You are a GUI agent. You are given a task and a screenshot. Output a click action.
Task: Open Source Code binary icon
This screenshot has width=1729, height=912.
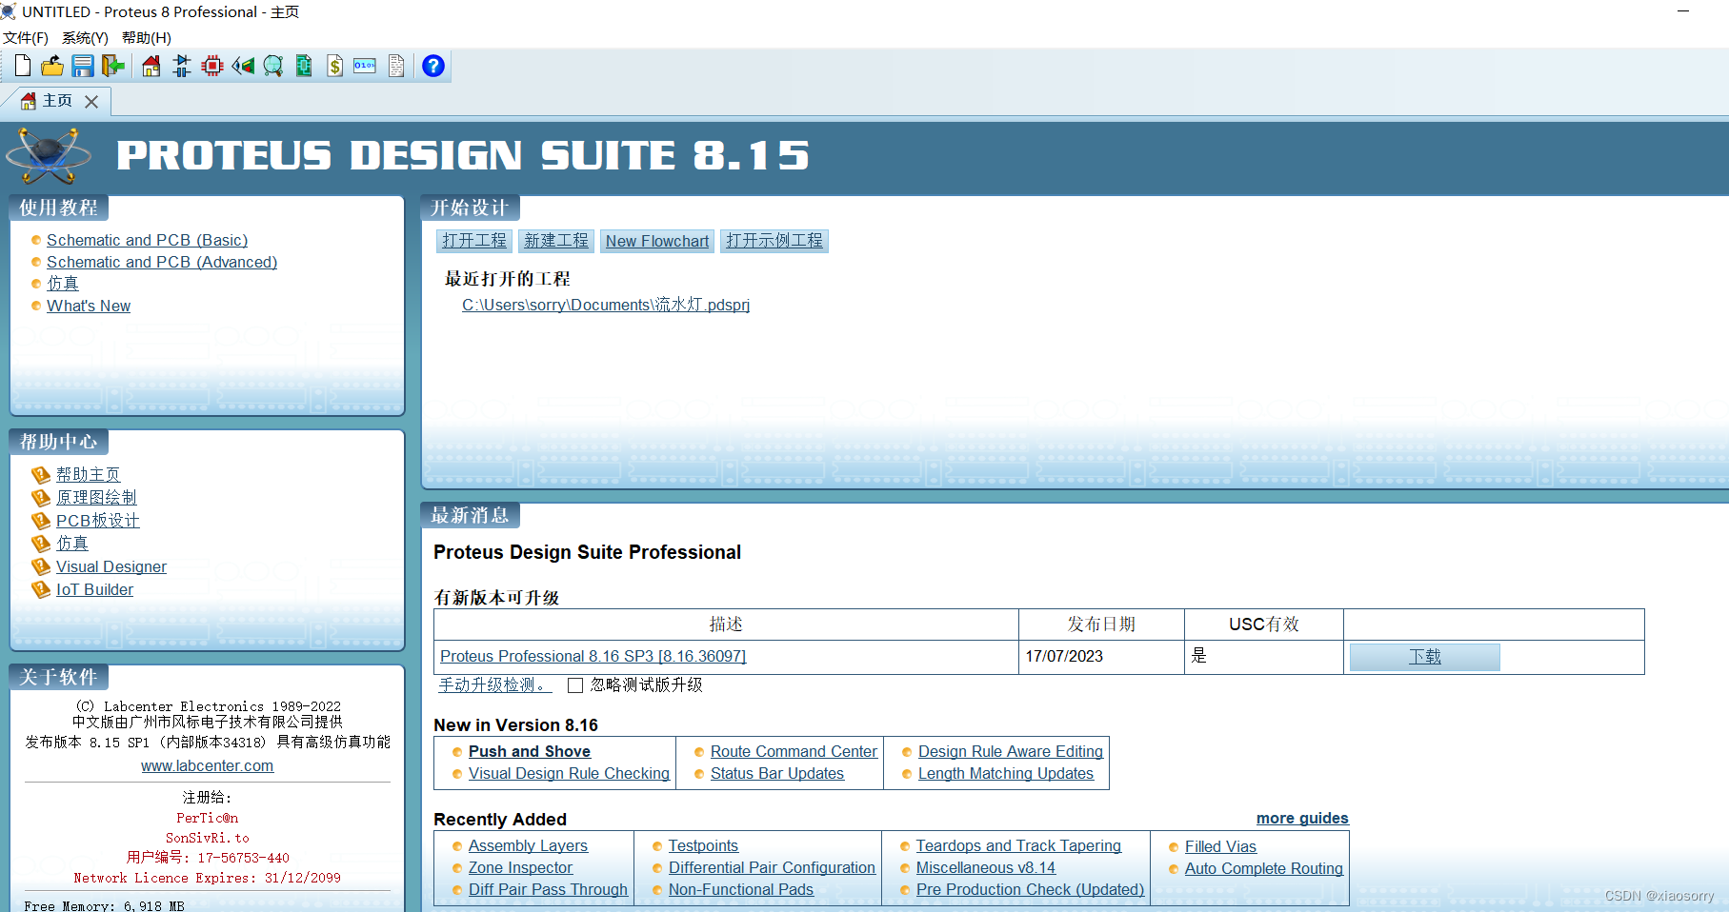point(365,66)
